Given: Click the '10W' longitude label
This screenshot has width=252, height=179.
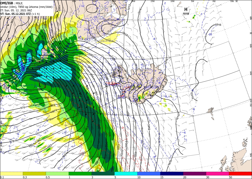Looking at the screenshot, I should point(172,1).
